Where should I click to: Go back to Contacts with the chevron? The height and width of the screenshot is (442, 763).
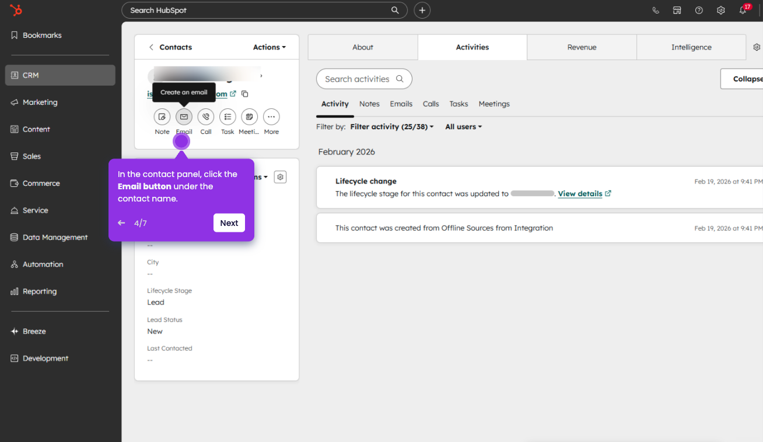click(x=151, y=47)
